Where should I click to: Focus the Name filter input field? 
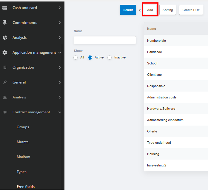[x=105, y=40]
